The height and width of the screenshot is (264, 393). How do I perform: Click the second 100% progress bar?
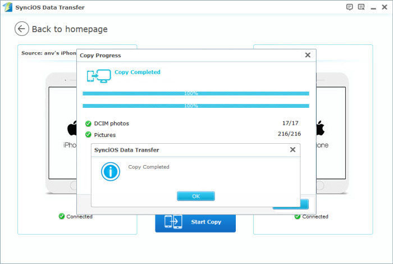pyautogui.click(x=196, y=106)
